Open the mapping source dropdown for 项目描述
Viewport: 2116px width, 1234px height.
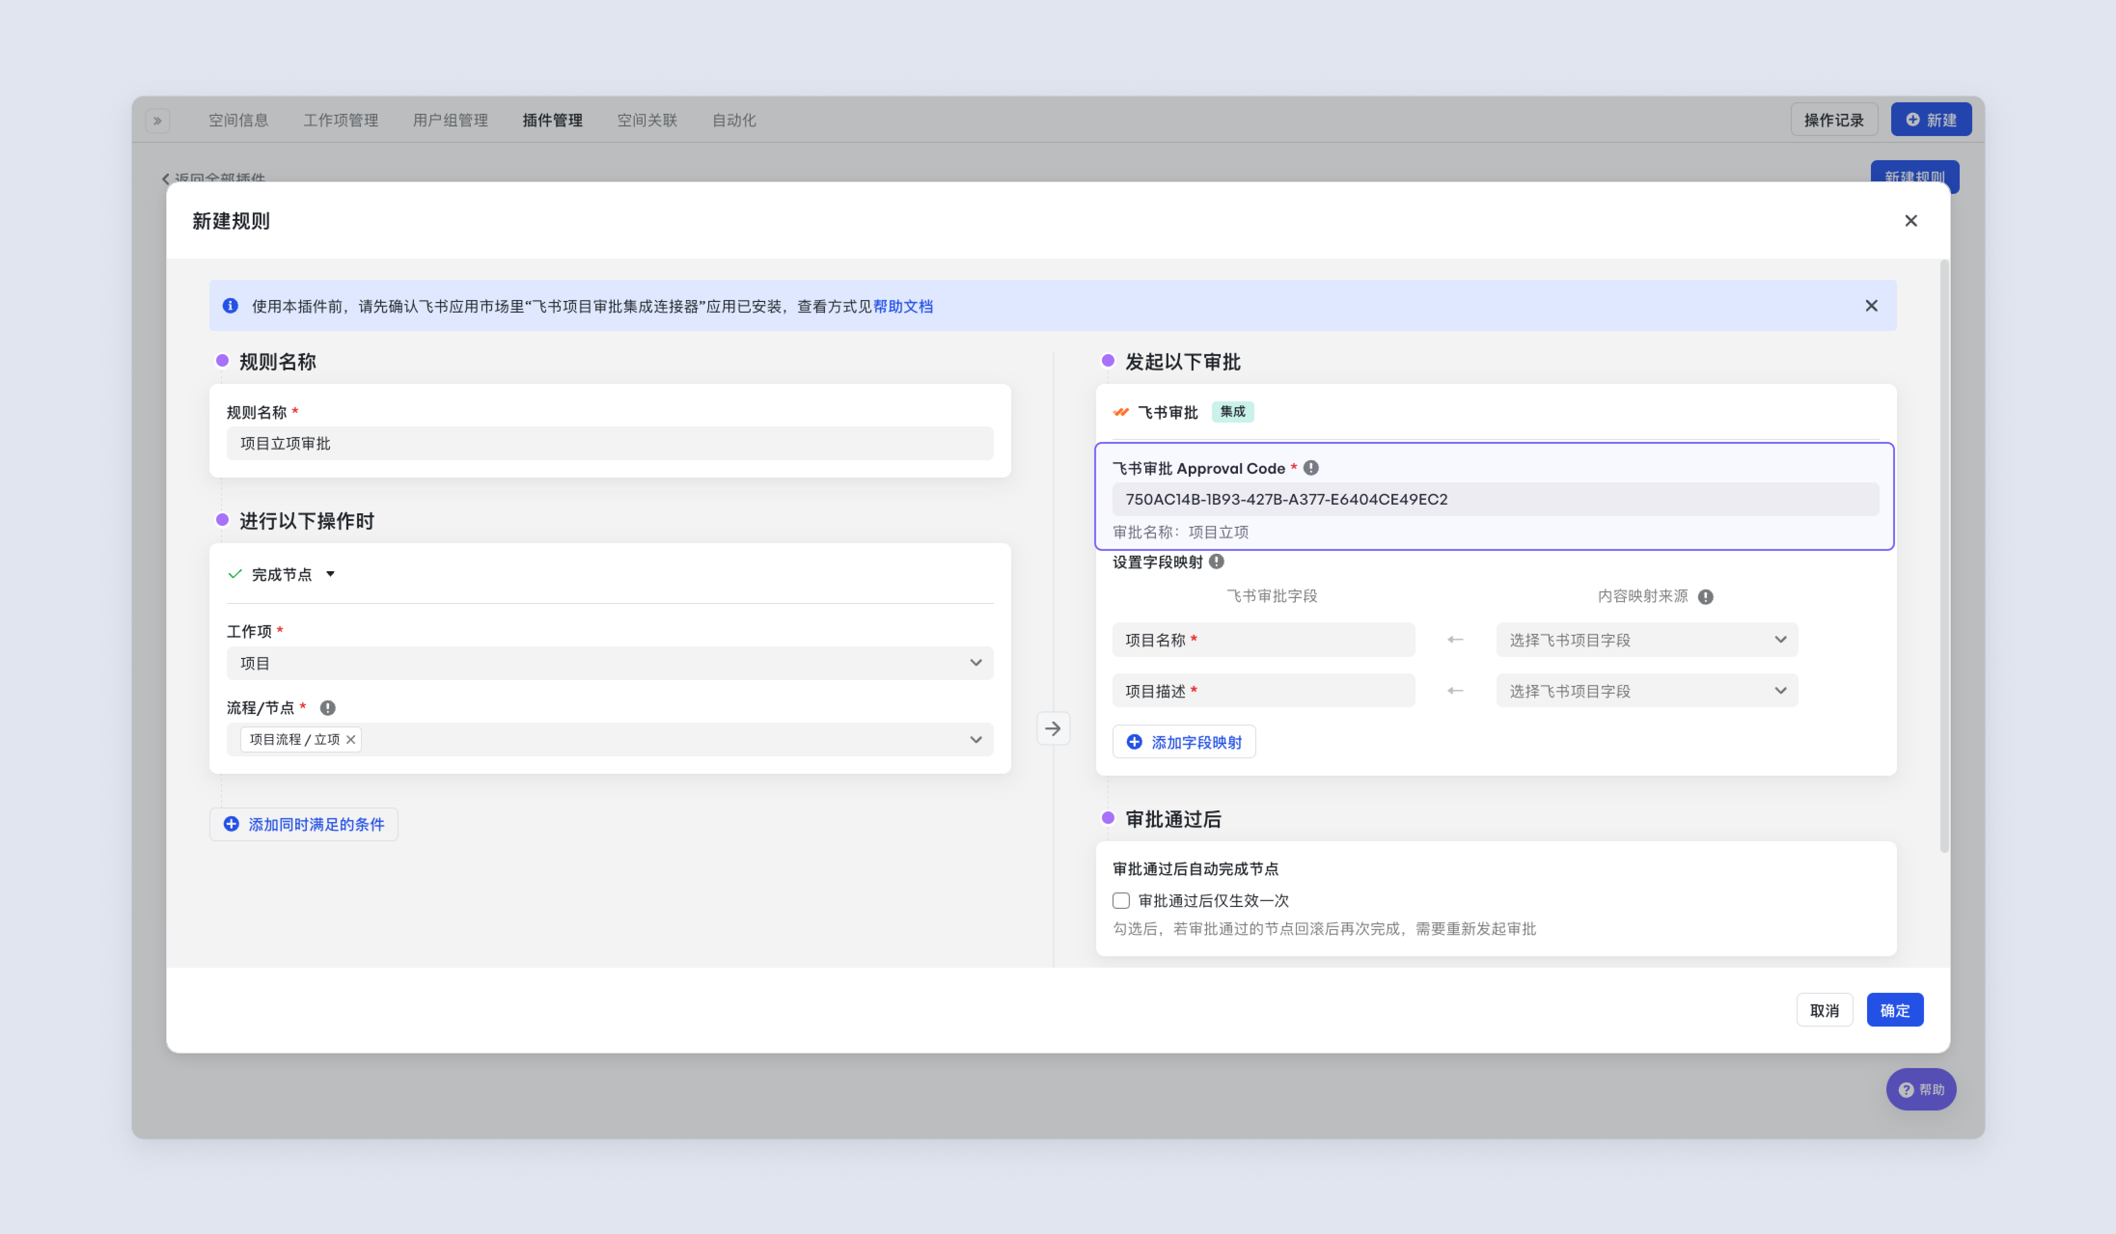point(1647,691)
